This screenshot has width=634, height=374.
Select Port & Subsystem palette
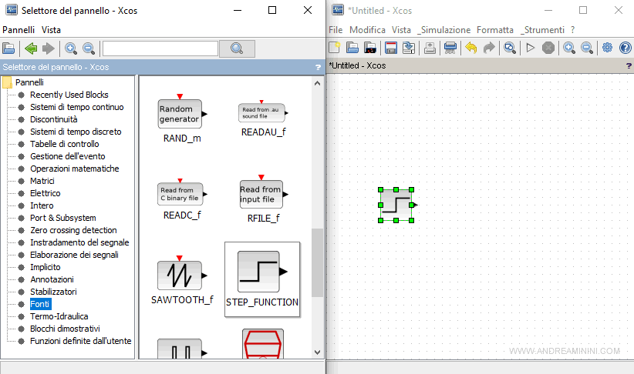(x=62, y=218)
